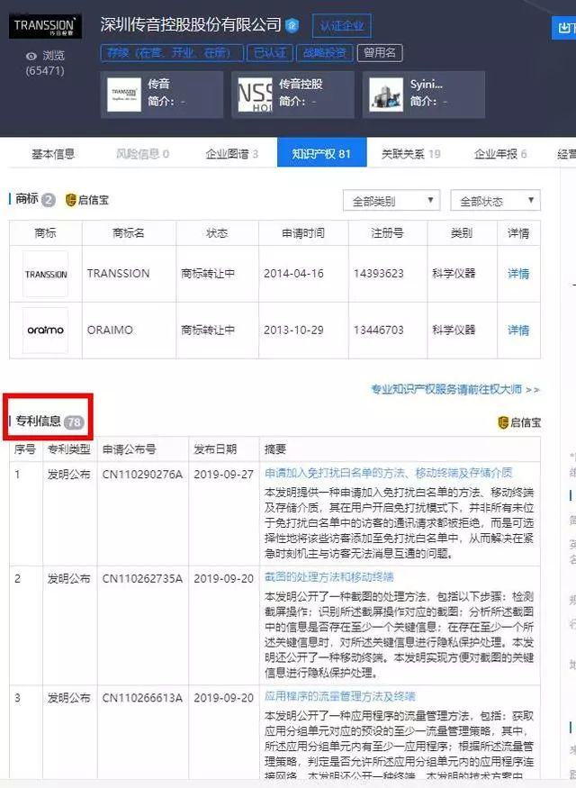Open the 传音 brand card
Image resolution: width=576 pixels, height=788 pixels.
click(x=162, y=95)
